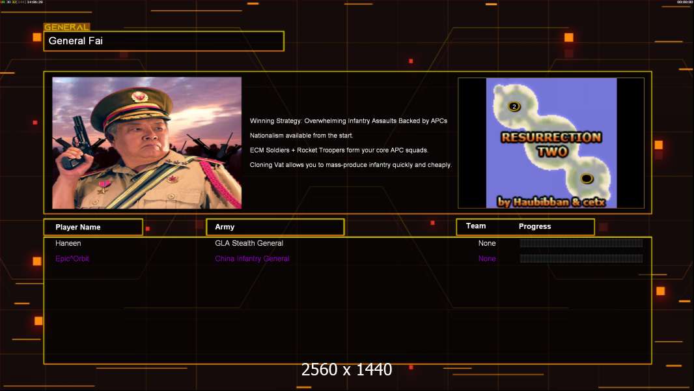Click the Nationalism available from the start line
The image size is (694, 391).
pyautogui.click(x=301, y=136)
